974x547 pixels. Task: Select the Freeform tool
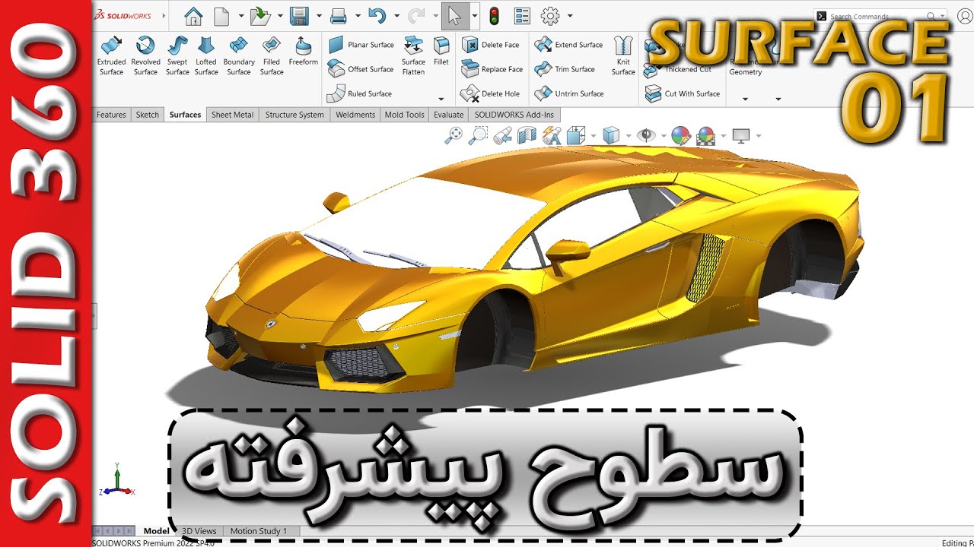[303, 52]
